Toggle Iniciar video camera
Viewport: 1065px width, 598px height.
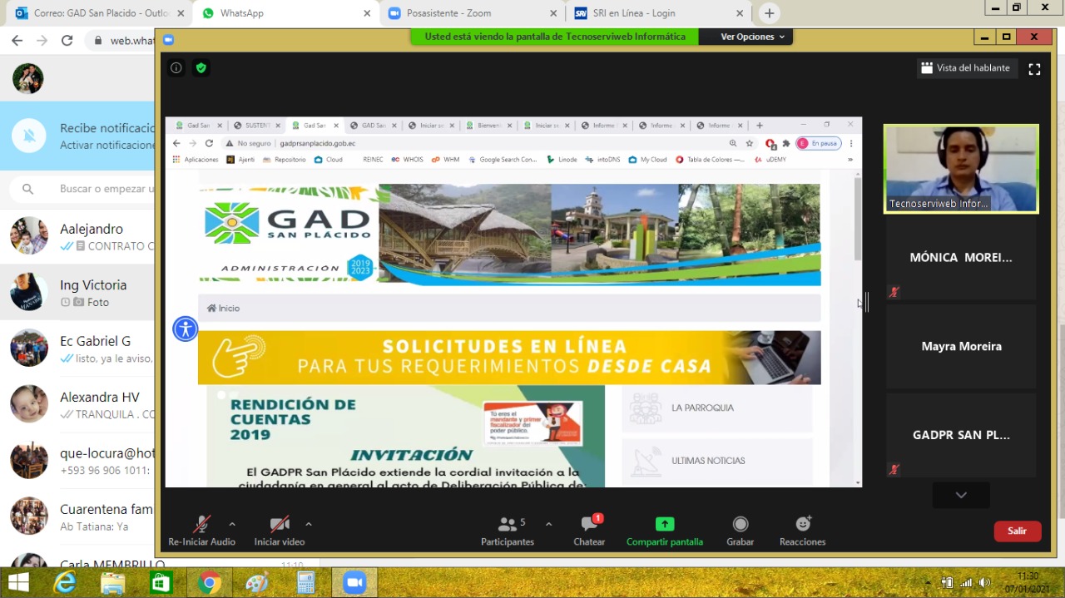[x=280, y=525]
